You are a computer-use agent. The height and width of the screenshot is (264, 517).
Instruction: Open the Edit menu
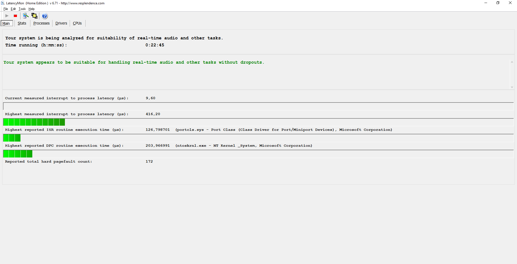[x=13, y=9]
